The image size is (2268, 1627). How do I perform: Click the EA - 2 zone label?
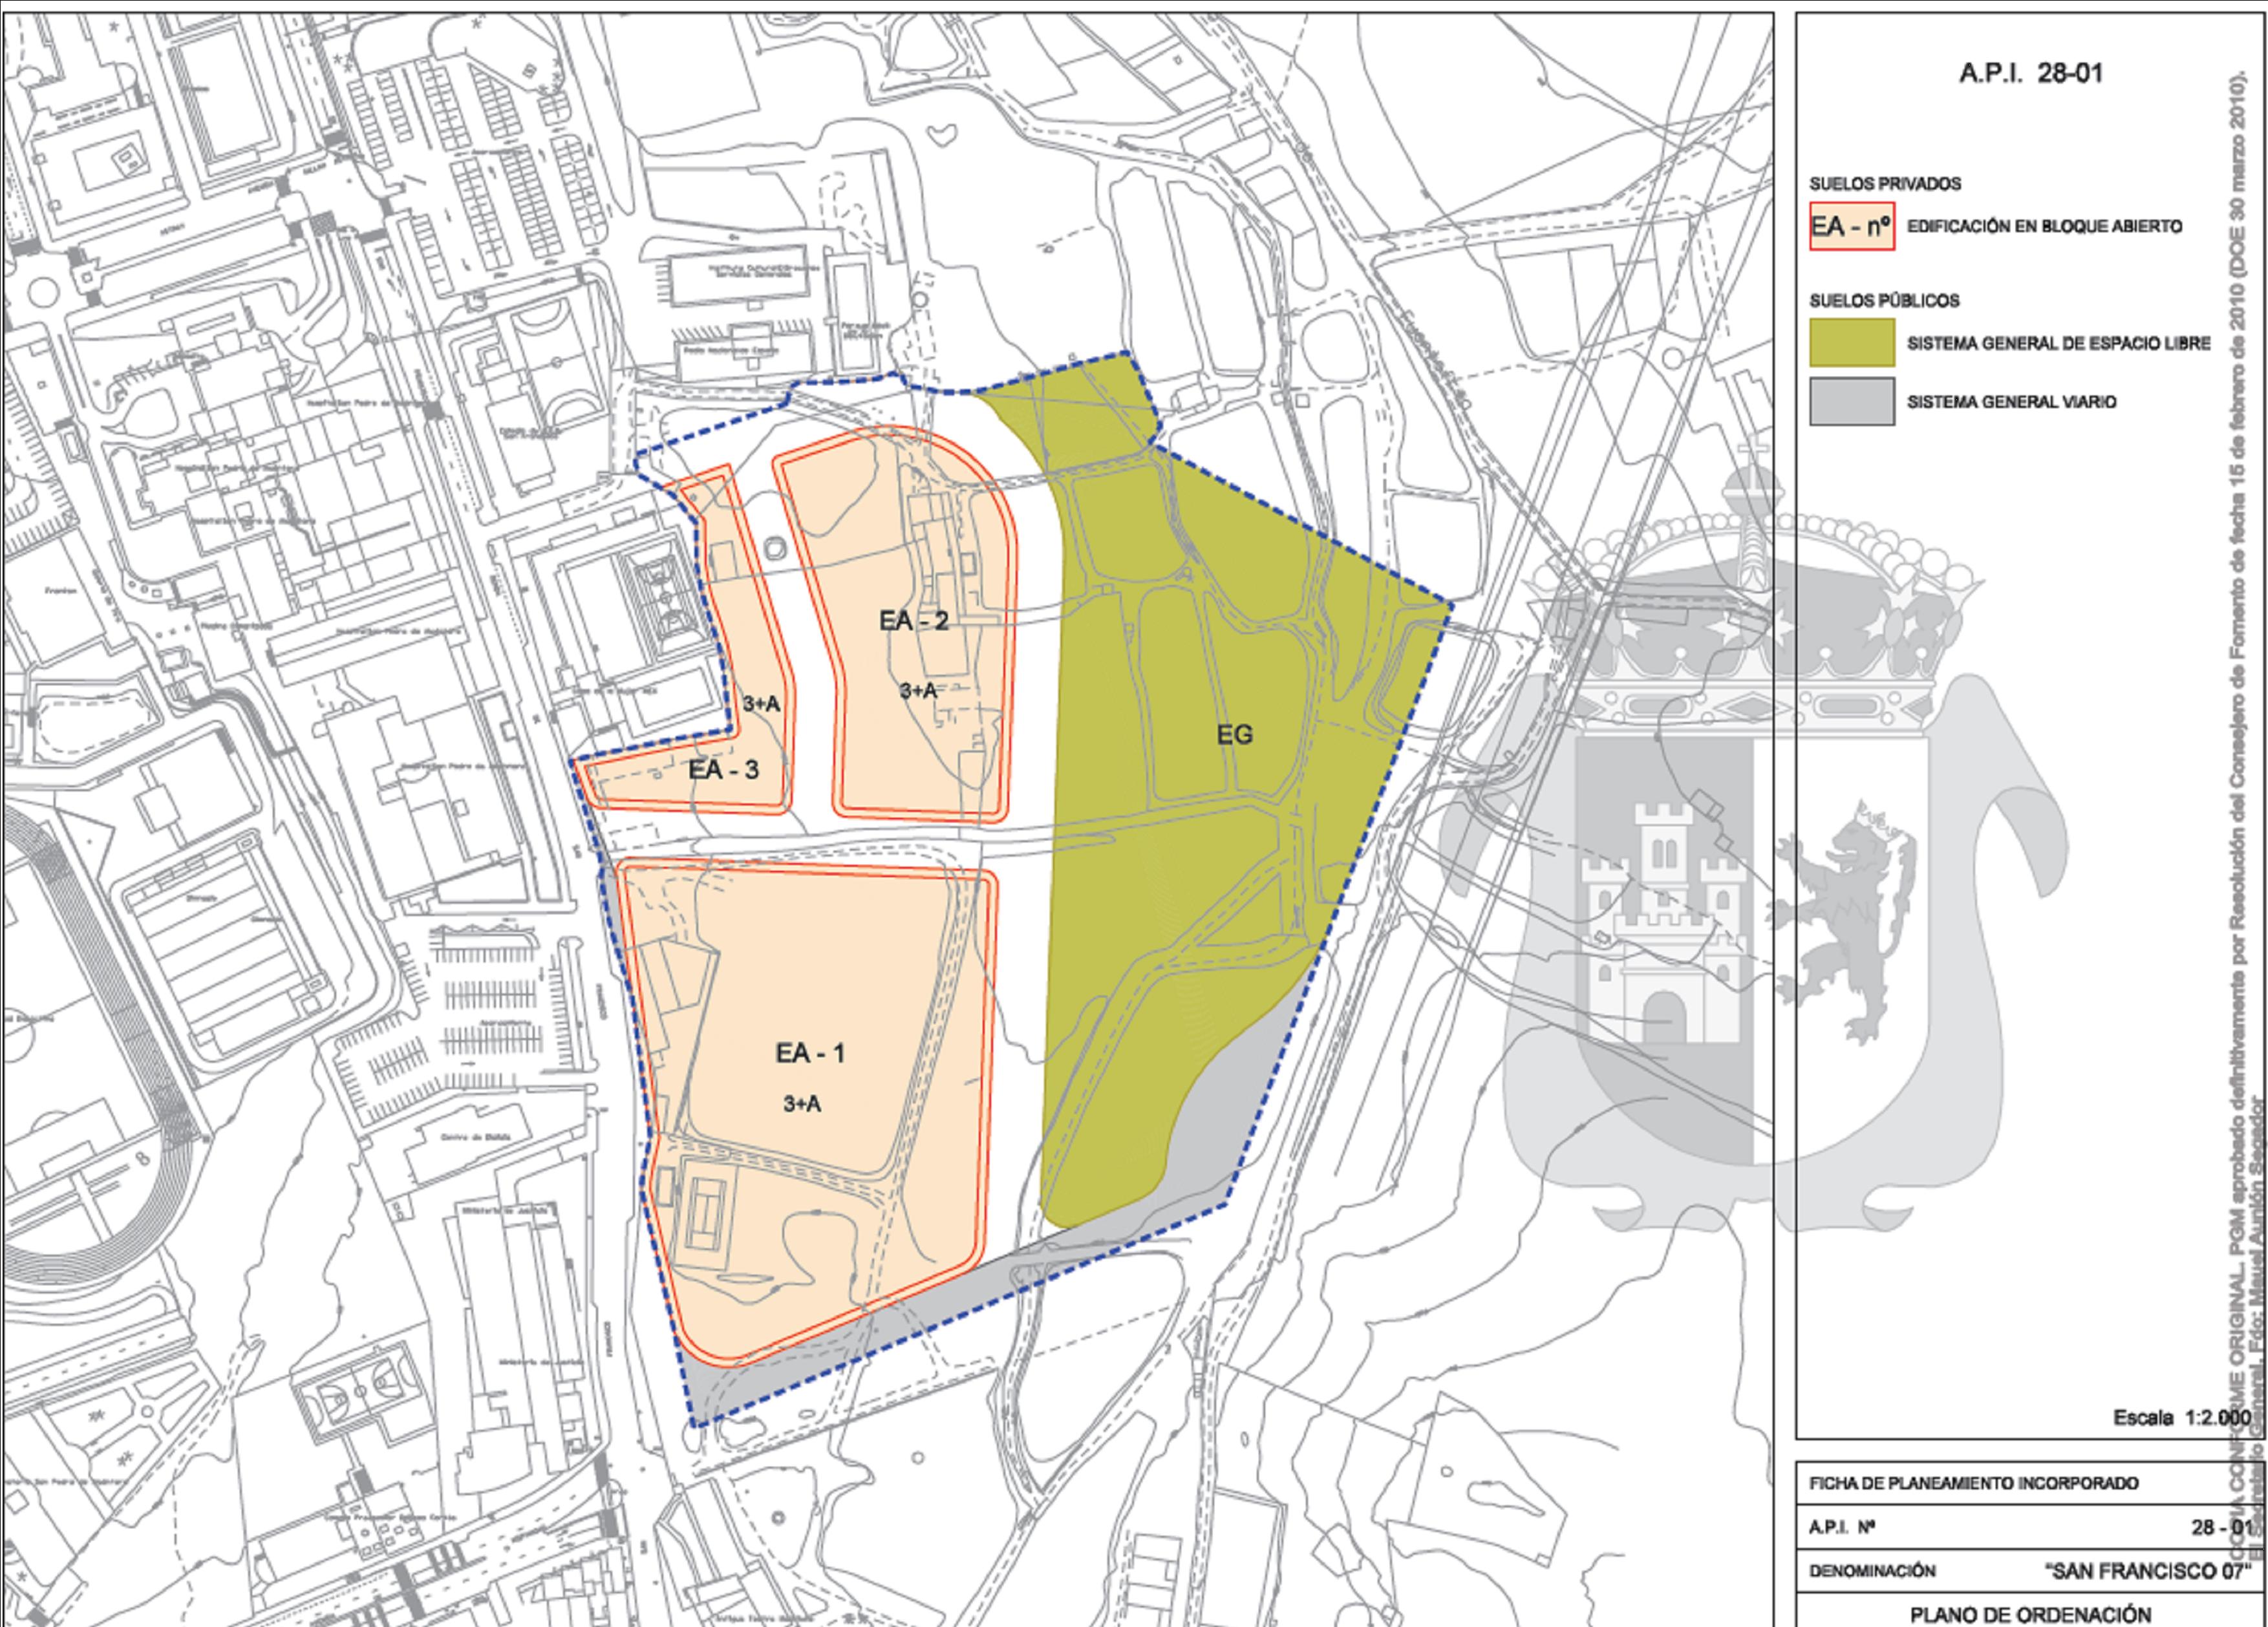click(913, 621)
